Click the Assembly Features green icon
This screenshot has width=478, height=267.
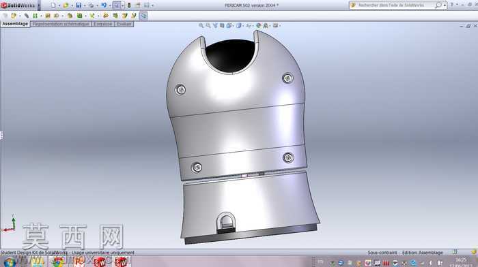[80, 16]
